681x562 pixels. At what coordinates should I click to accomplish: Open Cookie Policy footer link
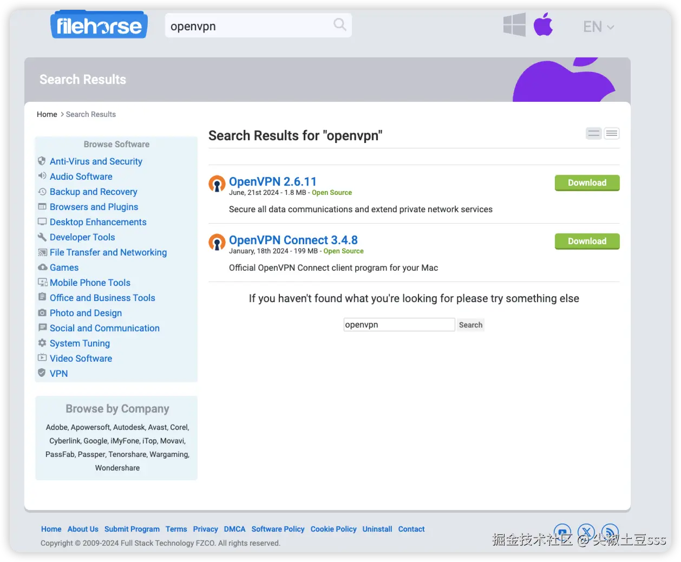click(x=333, y=529)
